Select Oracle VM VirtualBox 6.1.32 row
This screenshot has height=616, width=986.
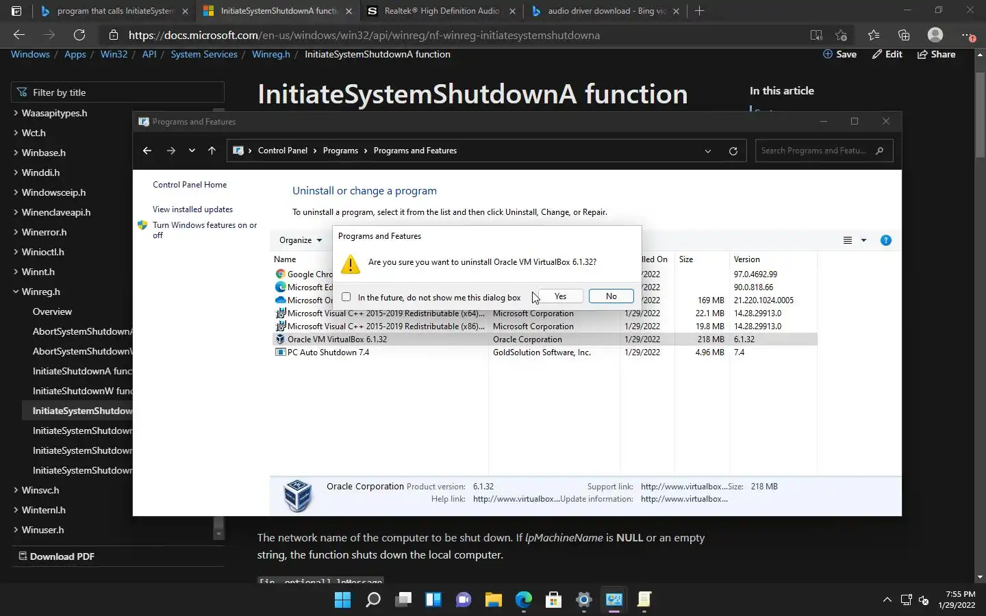tap(545, 339)
